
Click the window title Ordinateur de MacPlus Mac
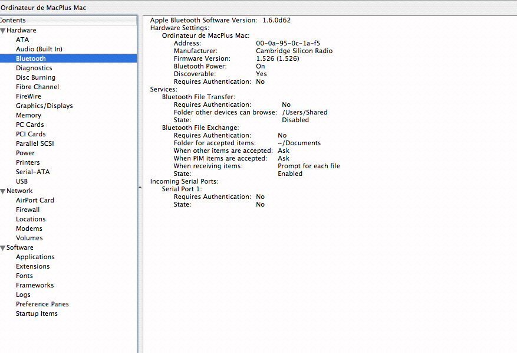(43, 8)
